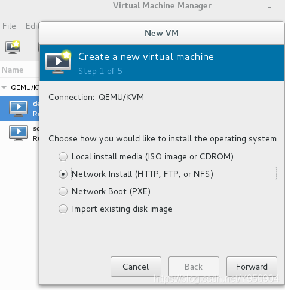Select Local install media radio button

[63, 156]
